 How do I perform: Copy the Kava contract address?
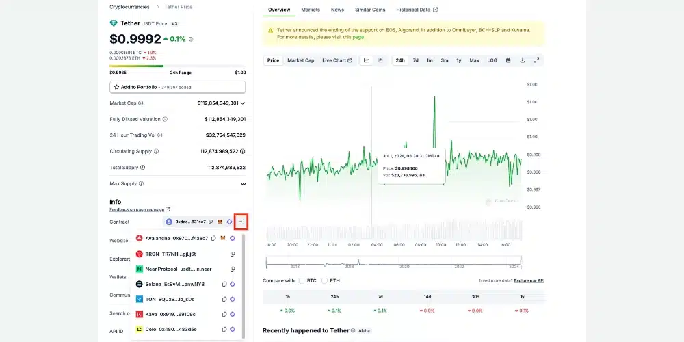tap(224, 314)
